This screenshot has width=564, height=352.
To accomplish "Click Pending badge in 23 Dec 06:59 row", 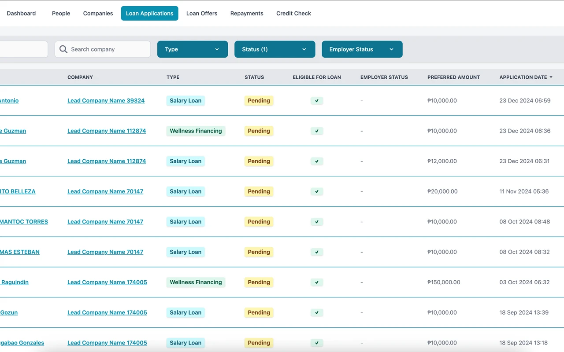I will 259,101.
